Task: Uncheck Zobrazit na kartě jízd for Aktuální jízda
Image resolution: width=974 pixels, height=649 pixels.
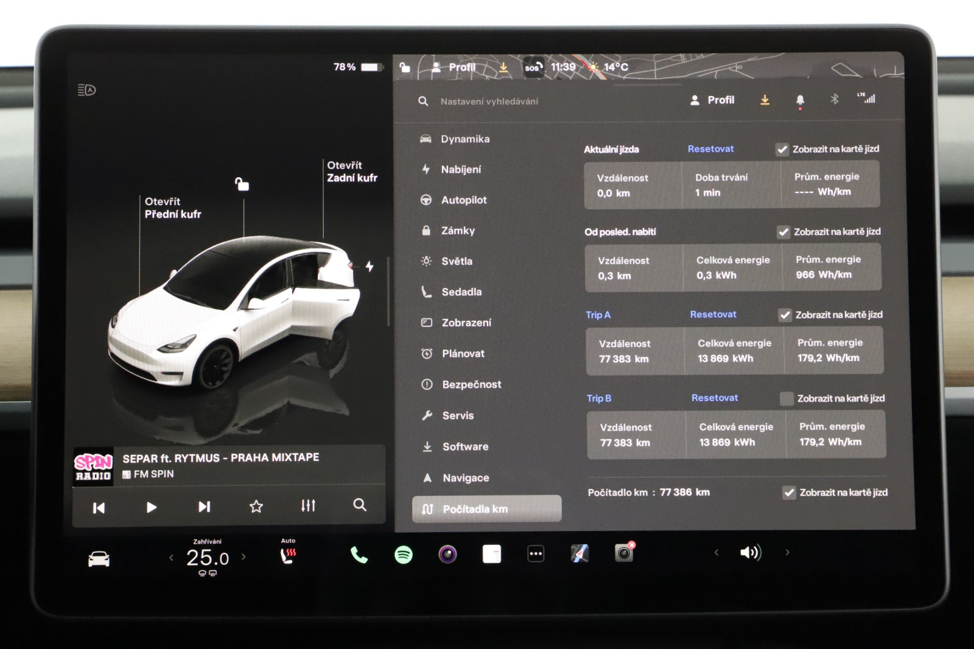Action: (783, 148)
